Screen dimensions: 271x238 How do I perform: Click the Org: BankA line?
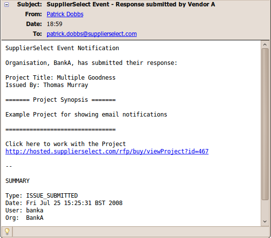click(24, 218)
